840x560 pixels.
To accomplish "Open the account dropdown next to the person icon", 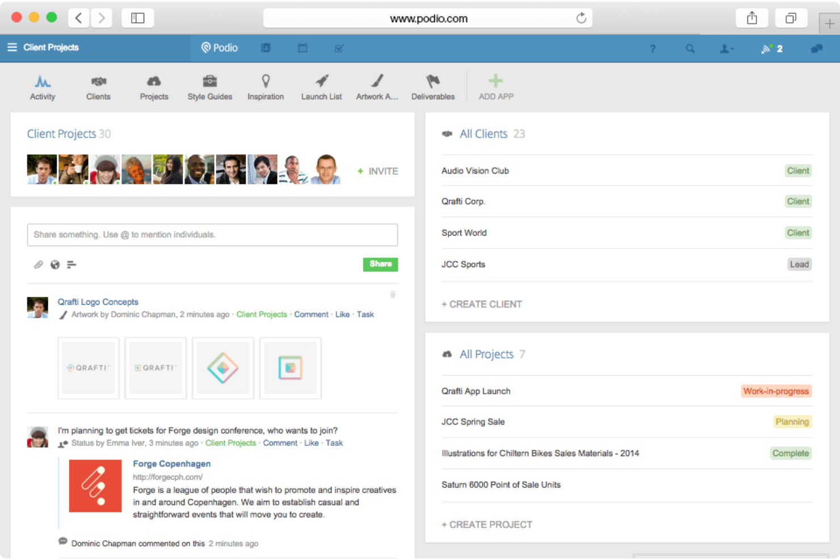I will pos(726,49).
